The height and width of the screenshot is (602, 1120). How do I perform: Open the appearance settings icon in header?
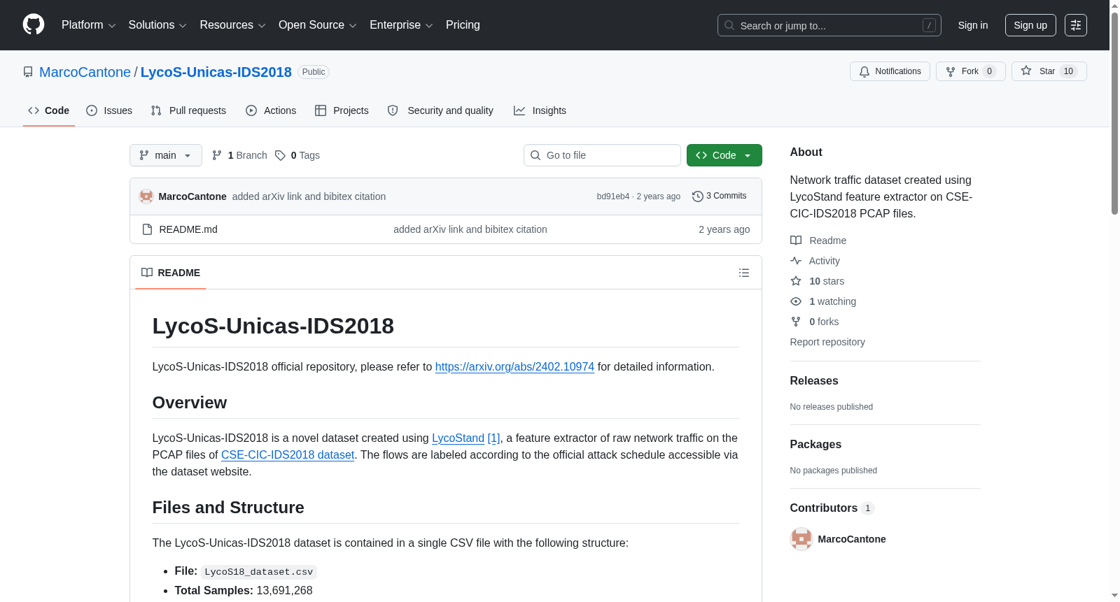click(1076, 25)
